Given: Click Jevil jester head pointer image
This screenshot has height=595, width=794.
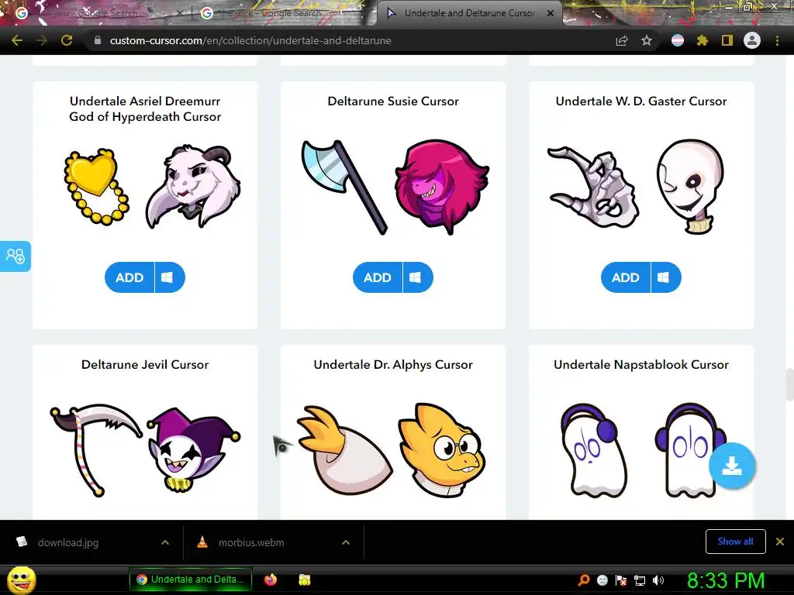Looking at the screenshot, I should coord(193,449).
